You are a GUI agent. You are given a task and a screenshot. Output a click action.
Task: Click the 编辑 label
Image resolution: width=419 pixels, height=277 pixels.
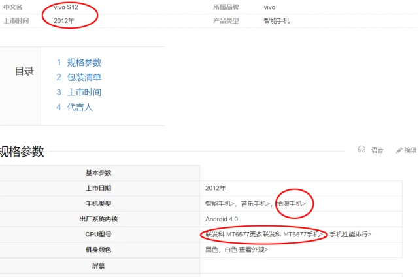pyautogui.click(x=411, y=150)
